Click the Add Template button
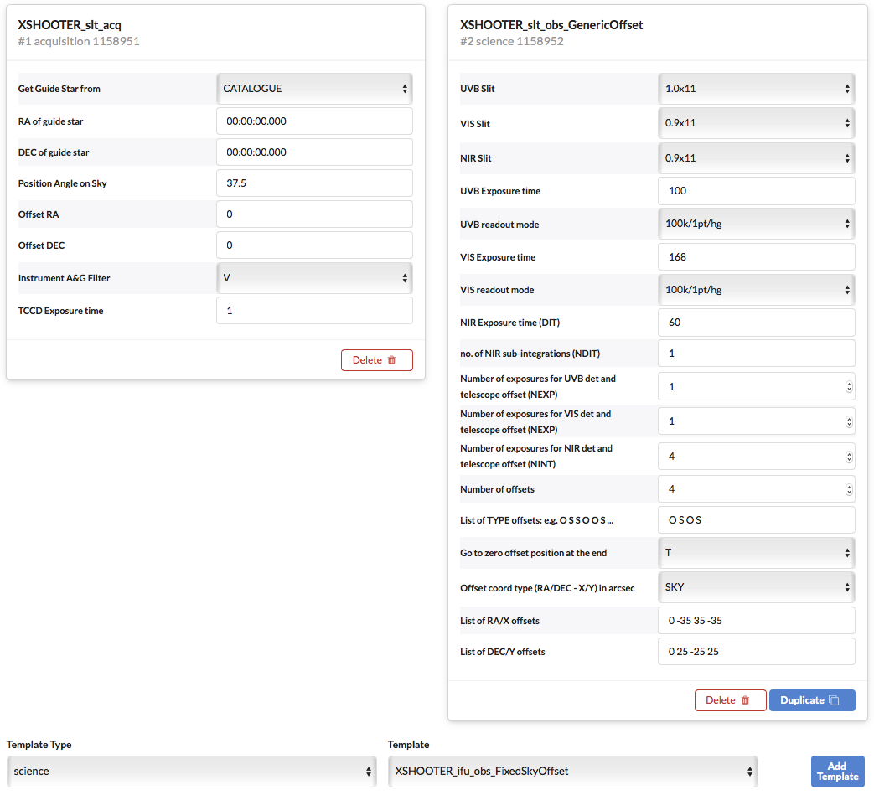The image size is (874, 795). point(837,771)
